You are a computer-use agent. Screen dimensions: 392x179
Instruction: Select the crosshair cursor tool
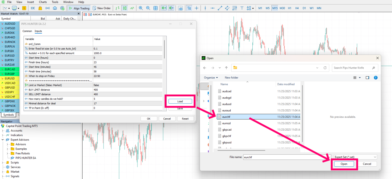click(x=197, y=8)
